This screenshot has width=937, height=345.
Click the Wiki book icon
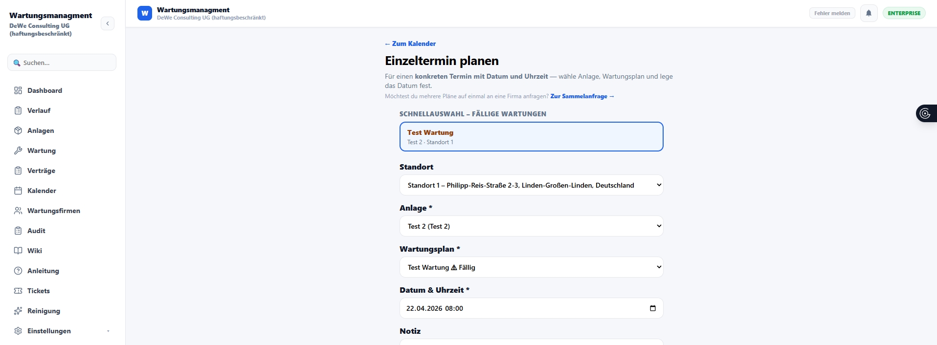(18, 251)
